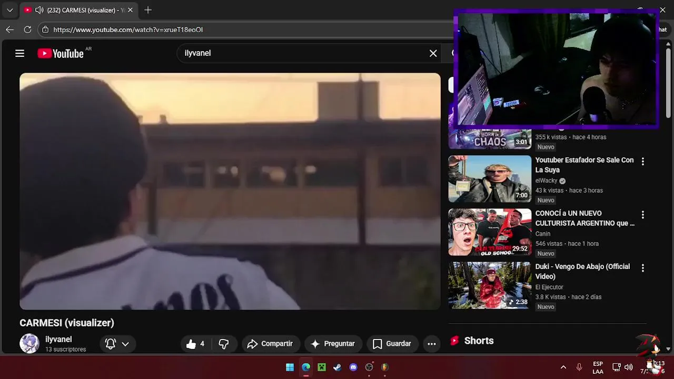Viewport: 674px width, 379px height.
Task: Expand the notification options chevron
Action: pos(125,344)
